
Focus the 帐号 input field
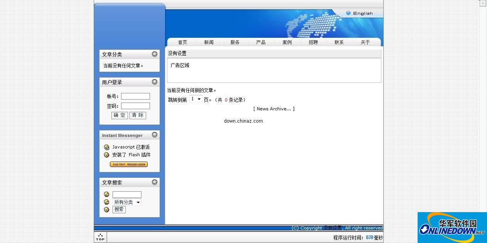[135, 96]
